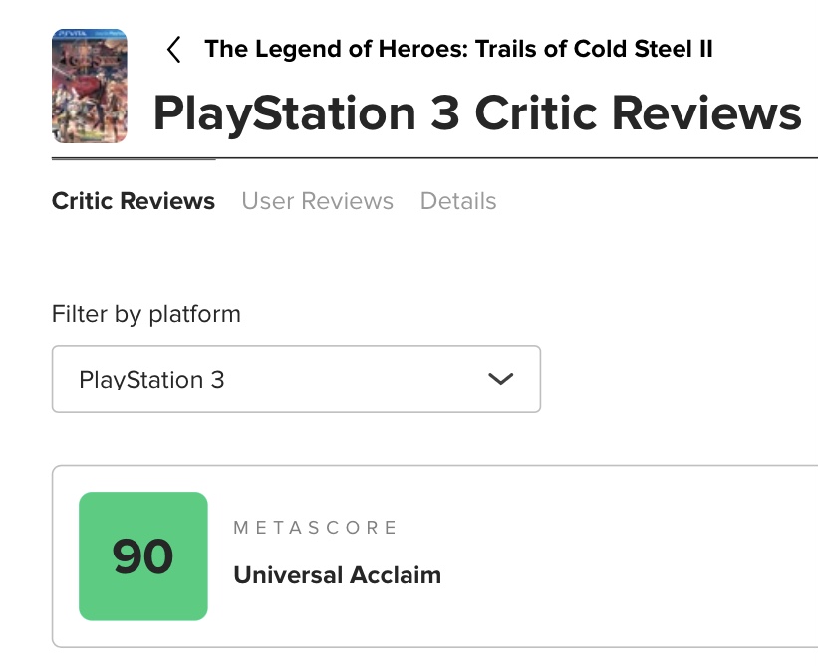Image resolution: width=818 pixels, height=666 pixels.
Task: Open the User Reviews tab
Action: pyautogui.click(x=317, y=201)
